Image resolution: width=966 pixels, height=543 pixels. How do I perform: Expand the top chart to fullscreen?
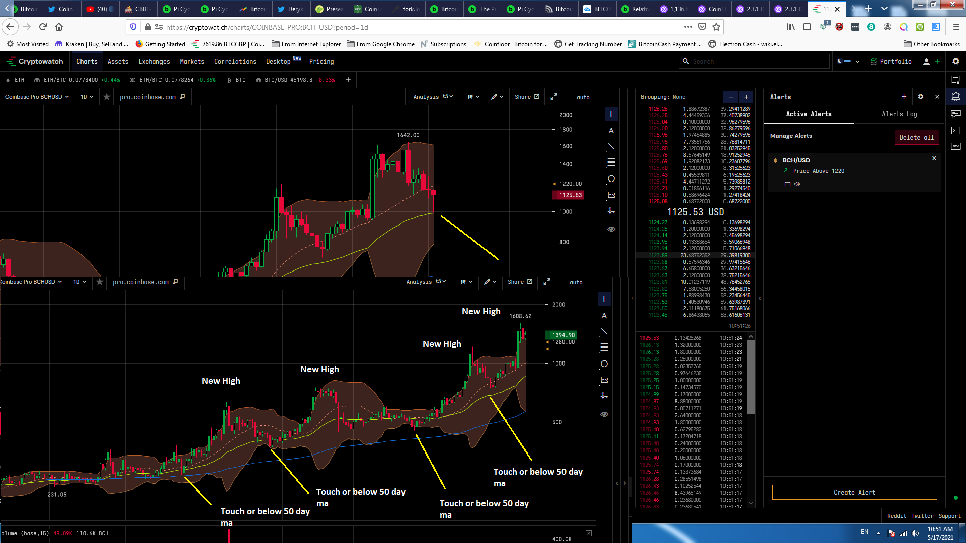[554, 97]
